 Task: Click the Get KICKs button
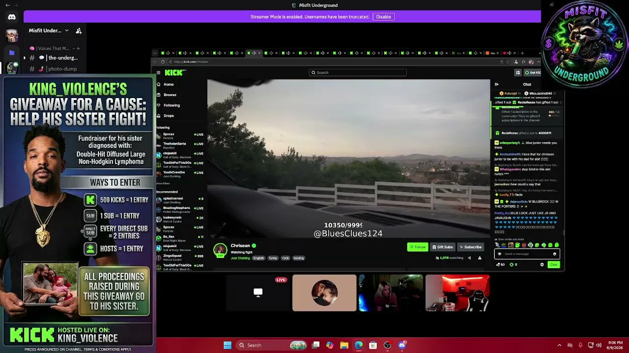tap(532, 73)
